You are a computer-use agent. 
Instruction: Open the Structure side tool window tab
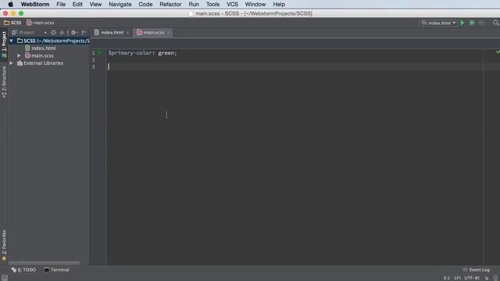tap(4, 82)
